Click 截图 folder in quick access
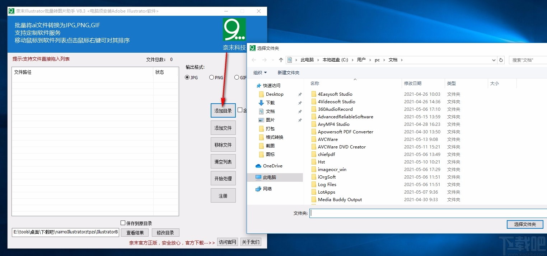This screenshot has height=256, width=547. 270,146
